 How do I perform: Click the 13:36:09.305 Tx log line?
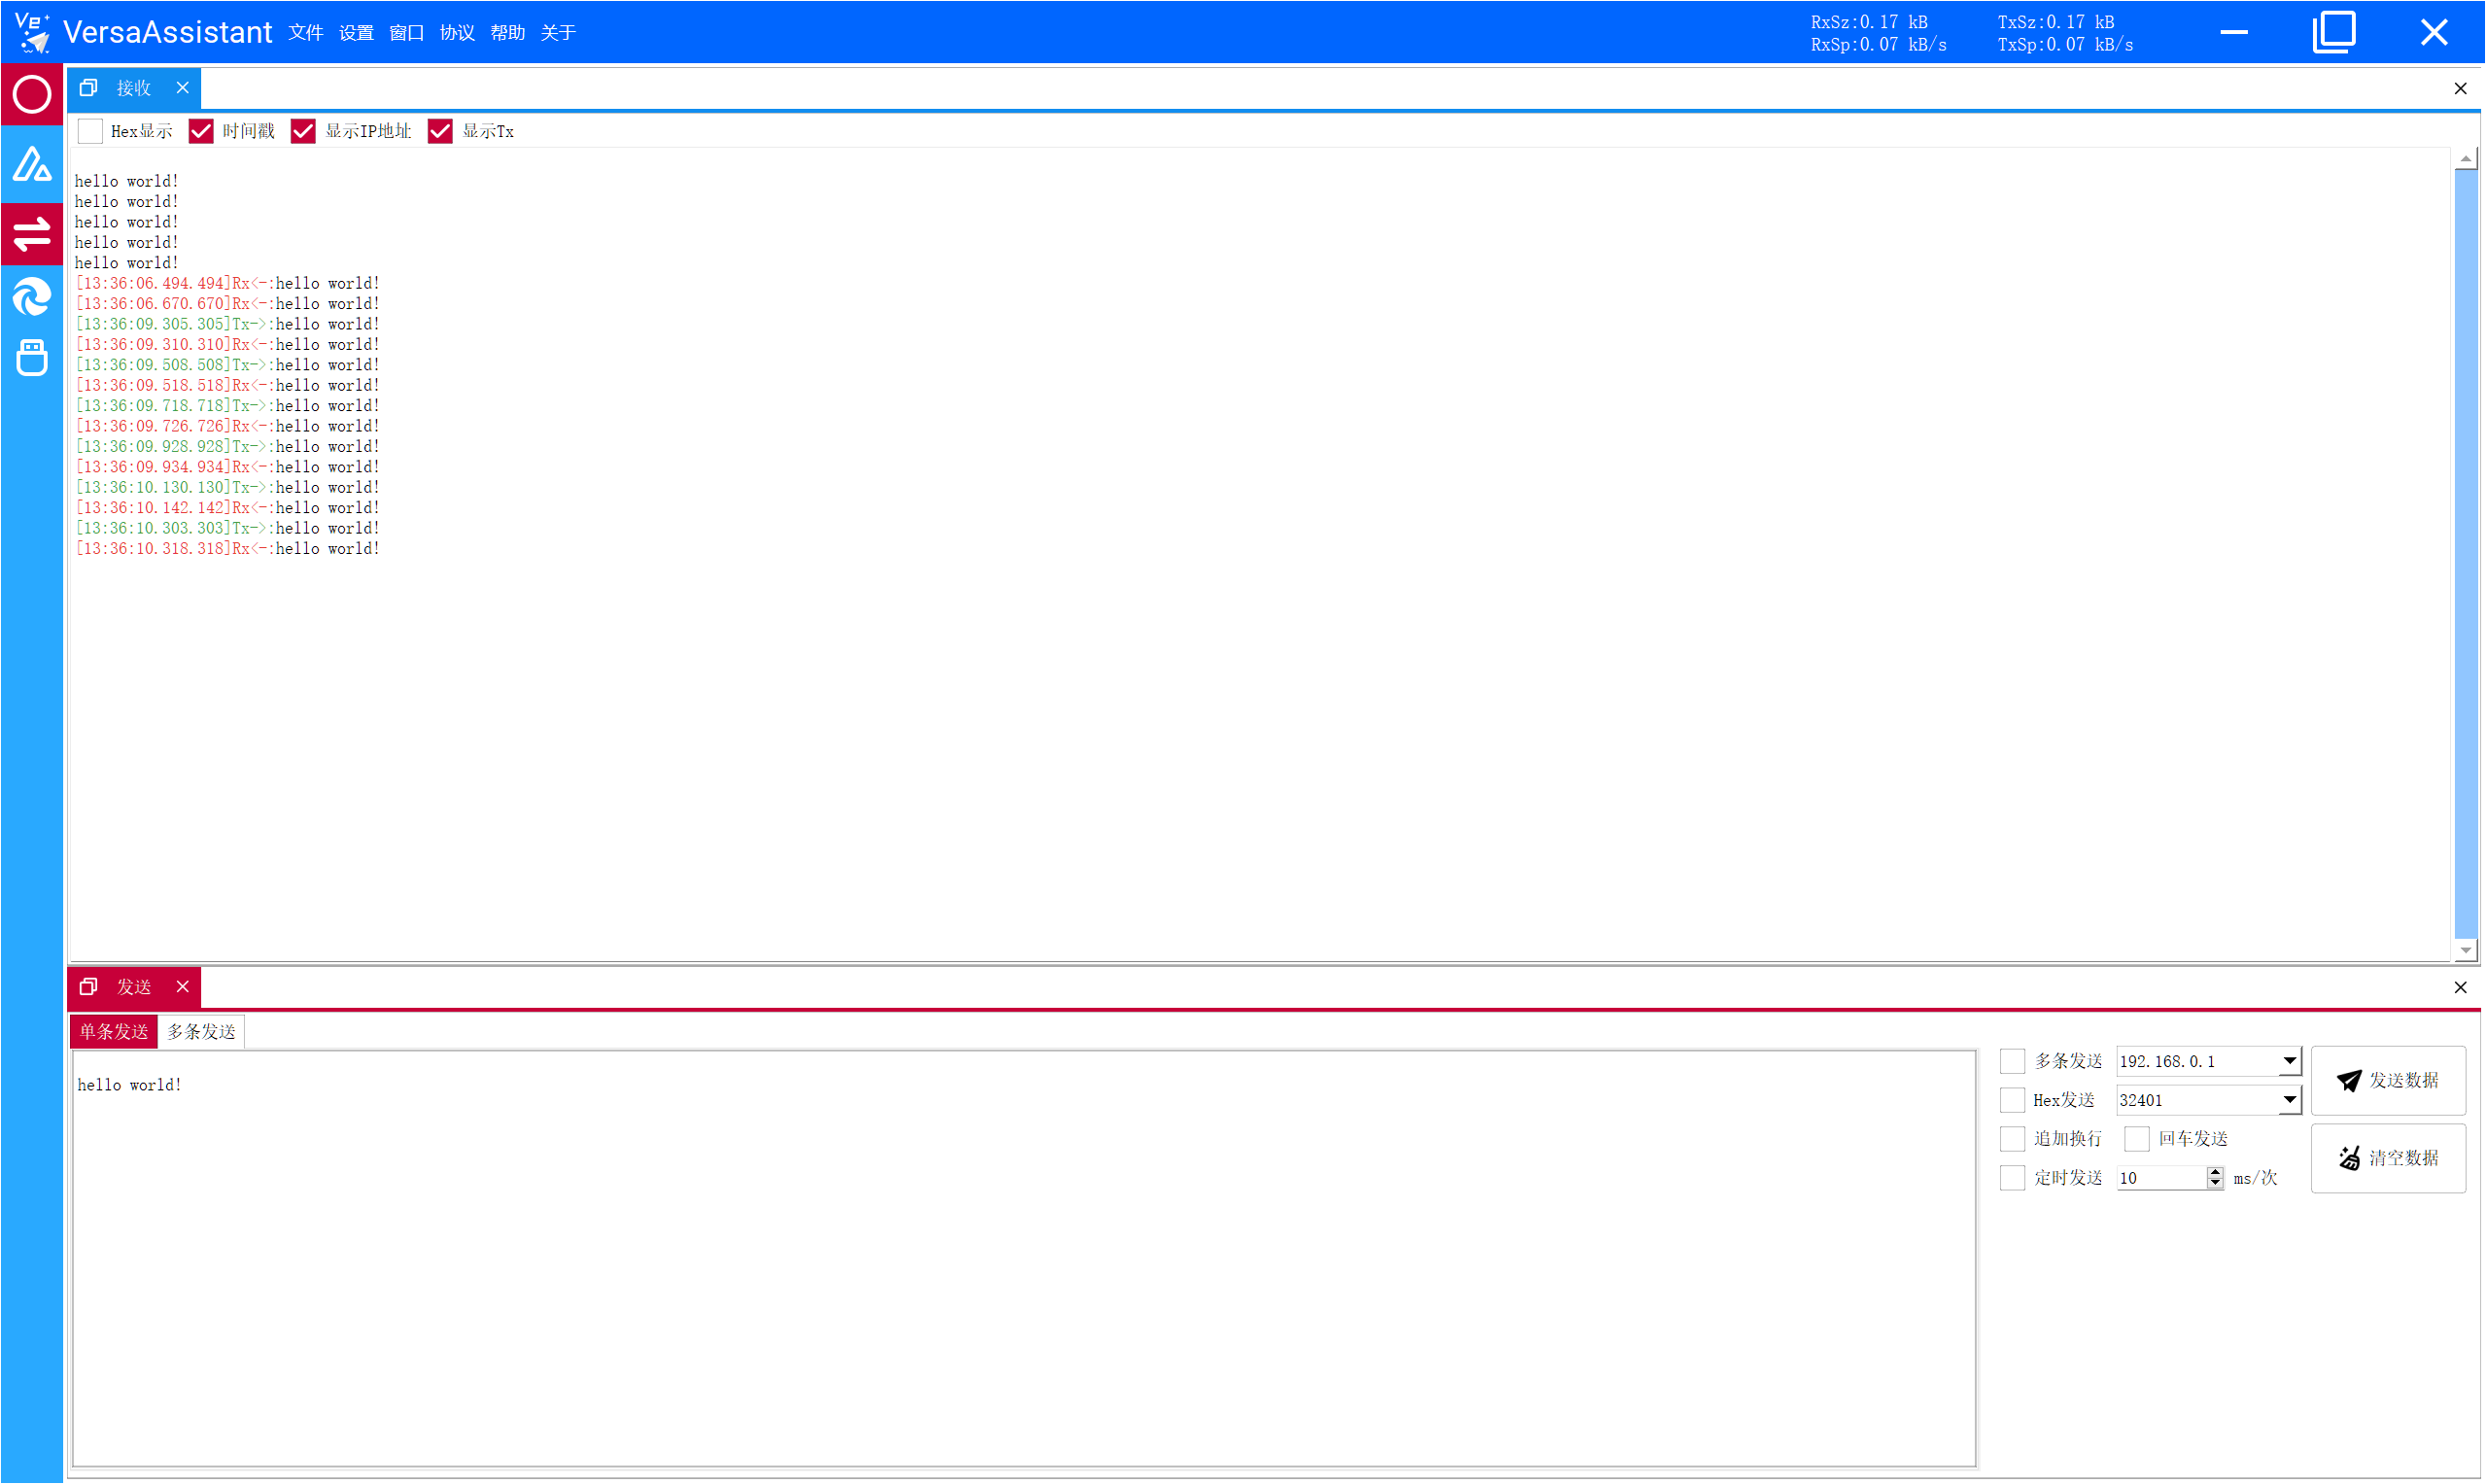click(x=228, y=325)
